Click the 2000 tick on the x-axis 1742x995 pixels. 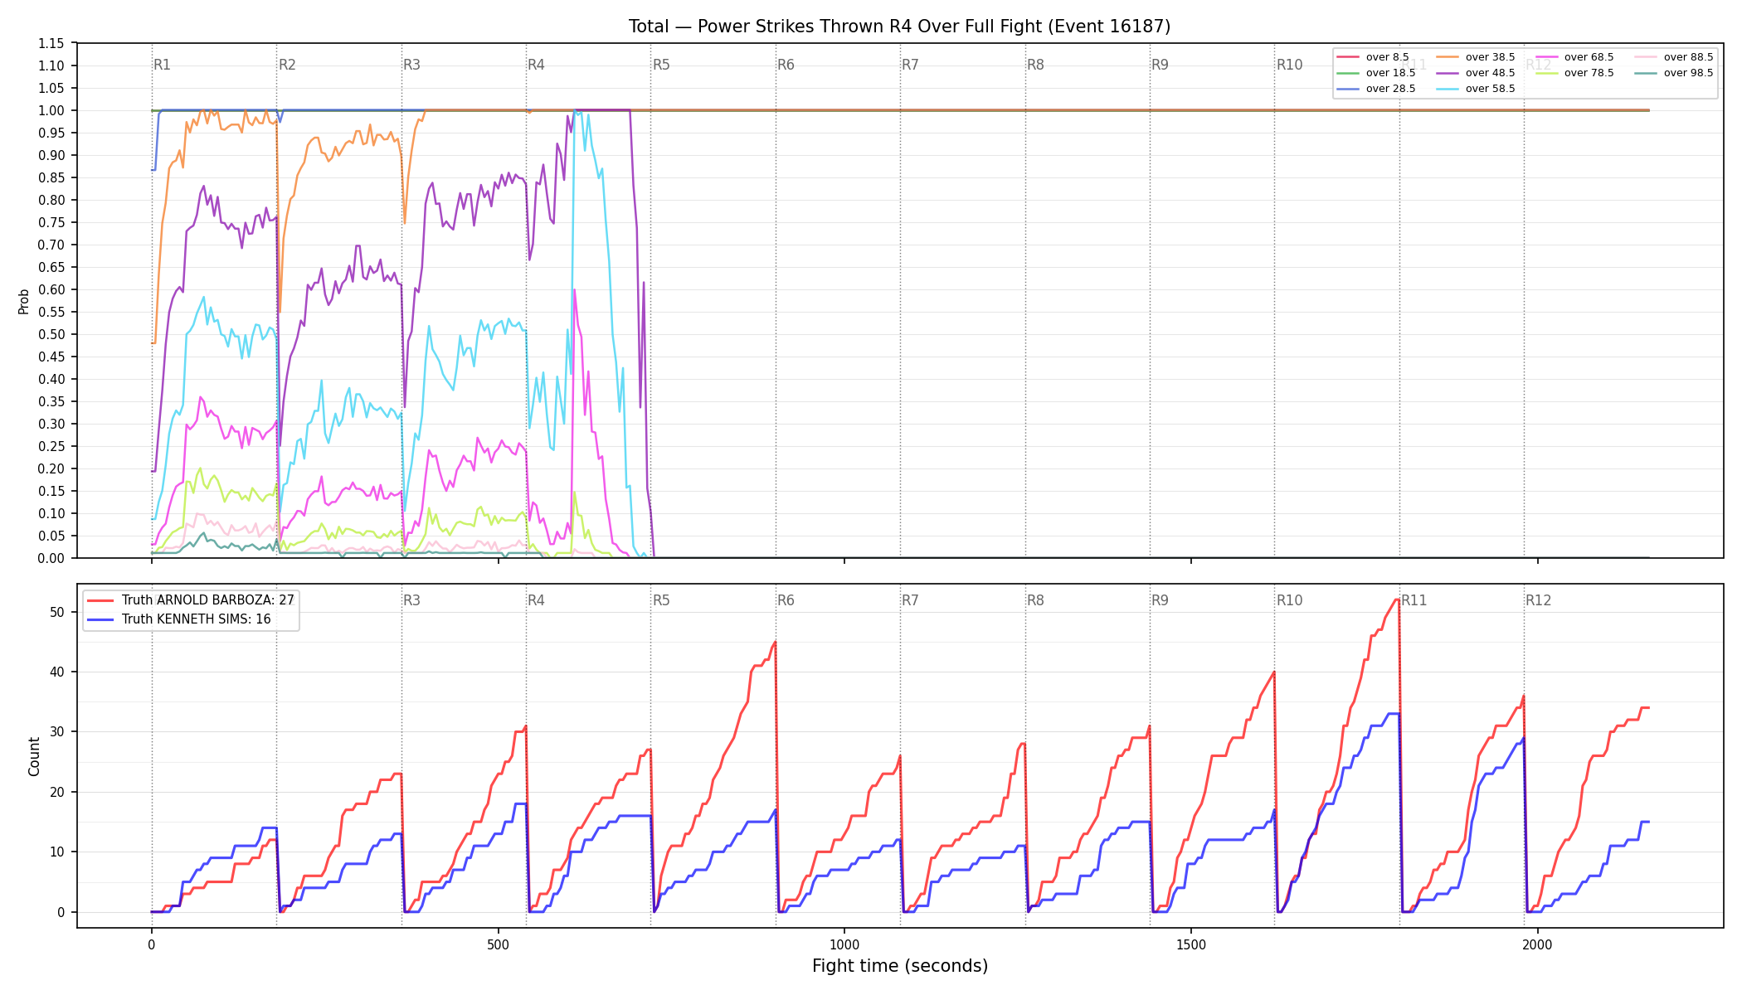pyautogui.click(x=1538, y=944)
